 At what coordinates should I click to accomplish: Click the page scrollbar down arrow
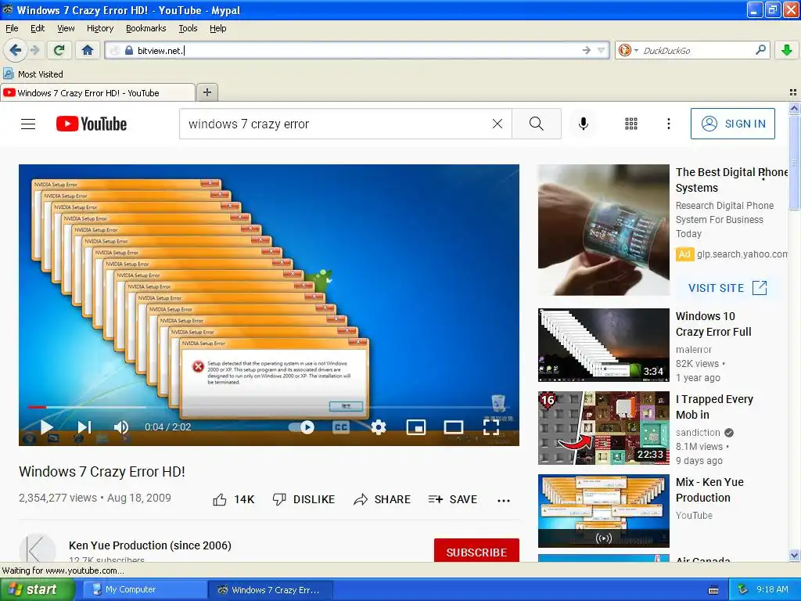(794, 555)
